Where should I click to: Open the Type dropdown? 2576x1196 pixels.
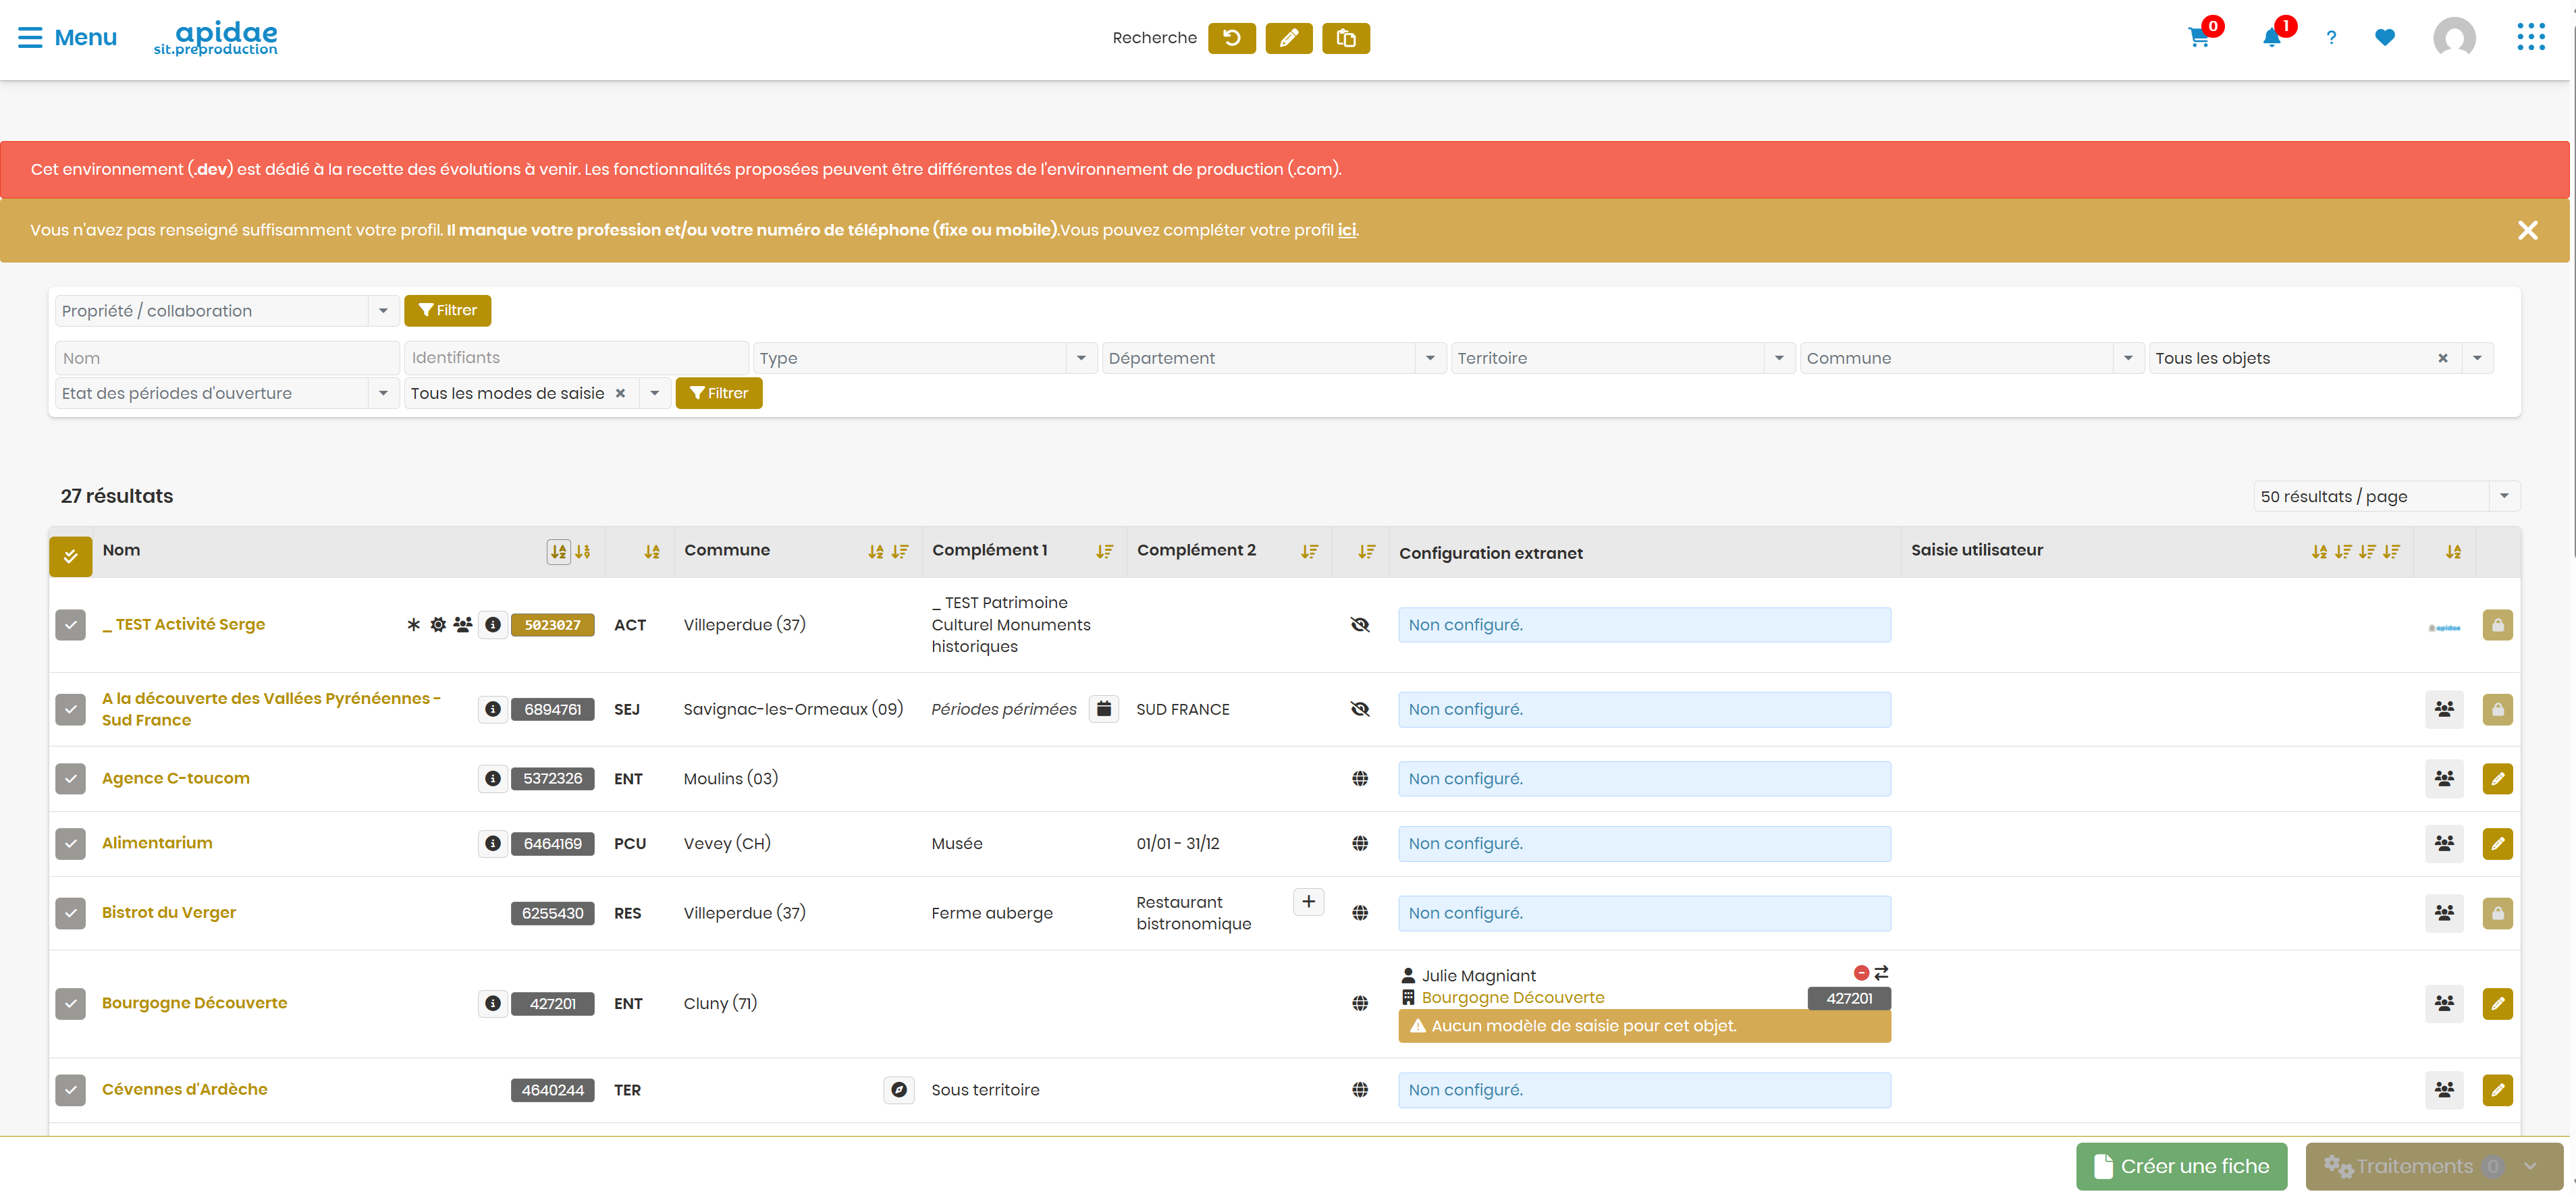pos(925,358)
